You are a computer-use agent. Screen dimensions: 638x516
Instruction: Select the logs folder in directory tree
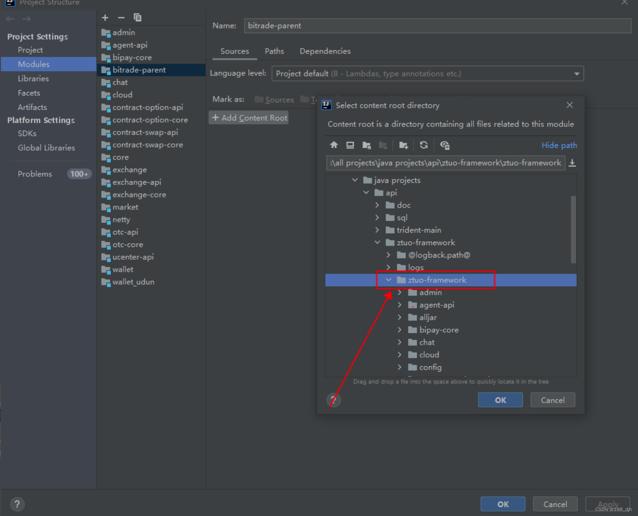416,267
